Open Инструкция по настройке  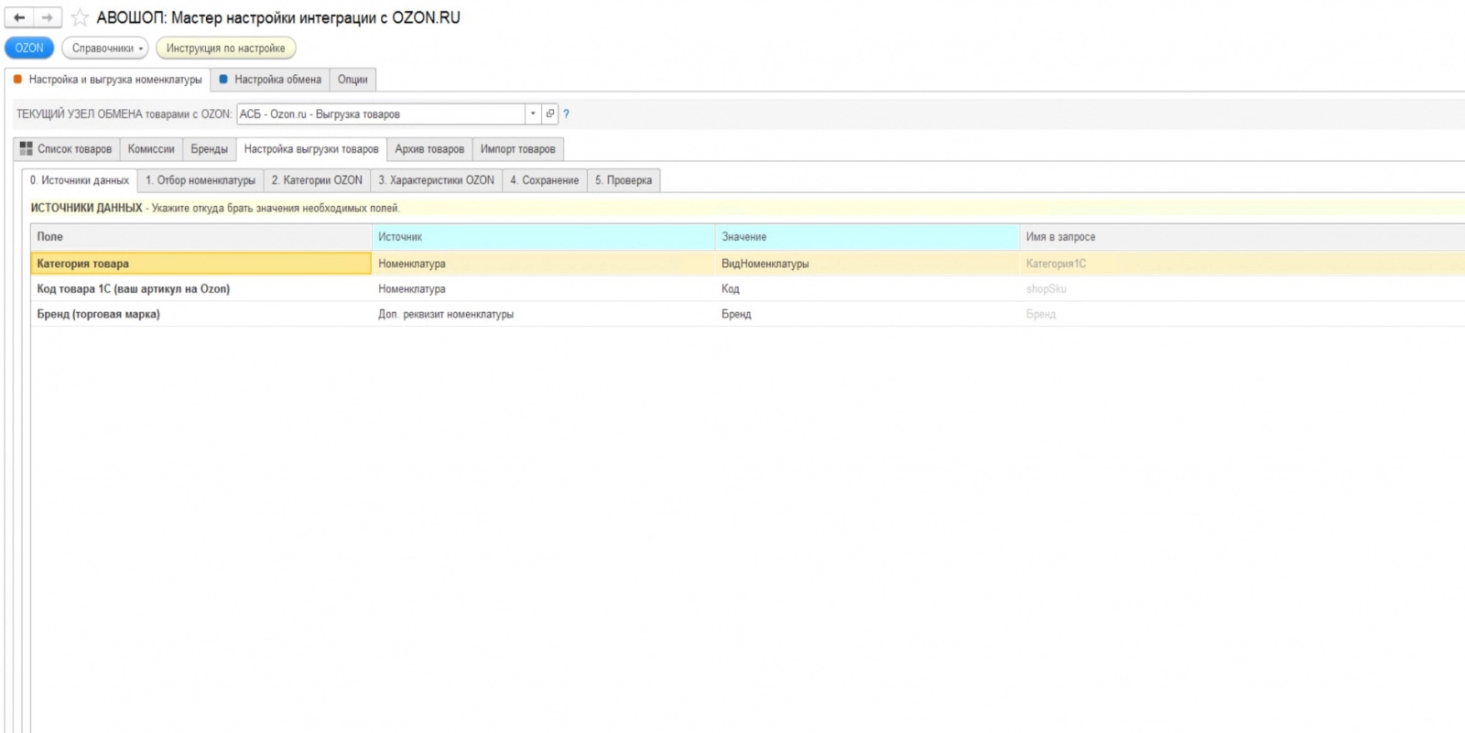[225, 49]
